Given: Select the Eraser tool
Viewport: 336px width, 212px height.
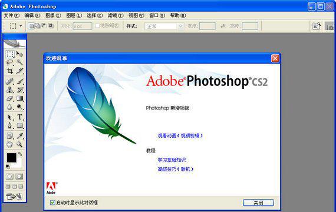Looking at the screenshot, I should [10, 98].
